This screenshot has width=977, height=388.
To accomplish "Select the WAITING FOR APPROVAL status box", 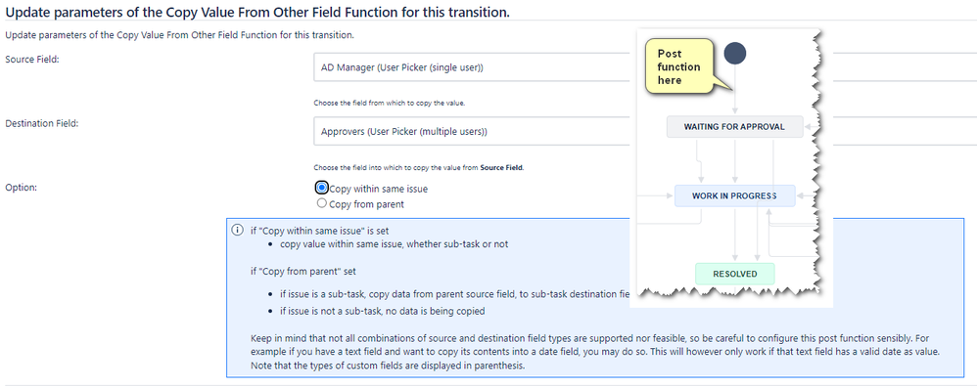I will click(x=734, y=127).
